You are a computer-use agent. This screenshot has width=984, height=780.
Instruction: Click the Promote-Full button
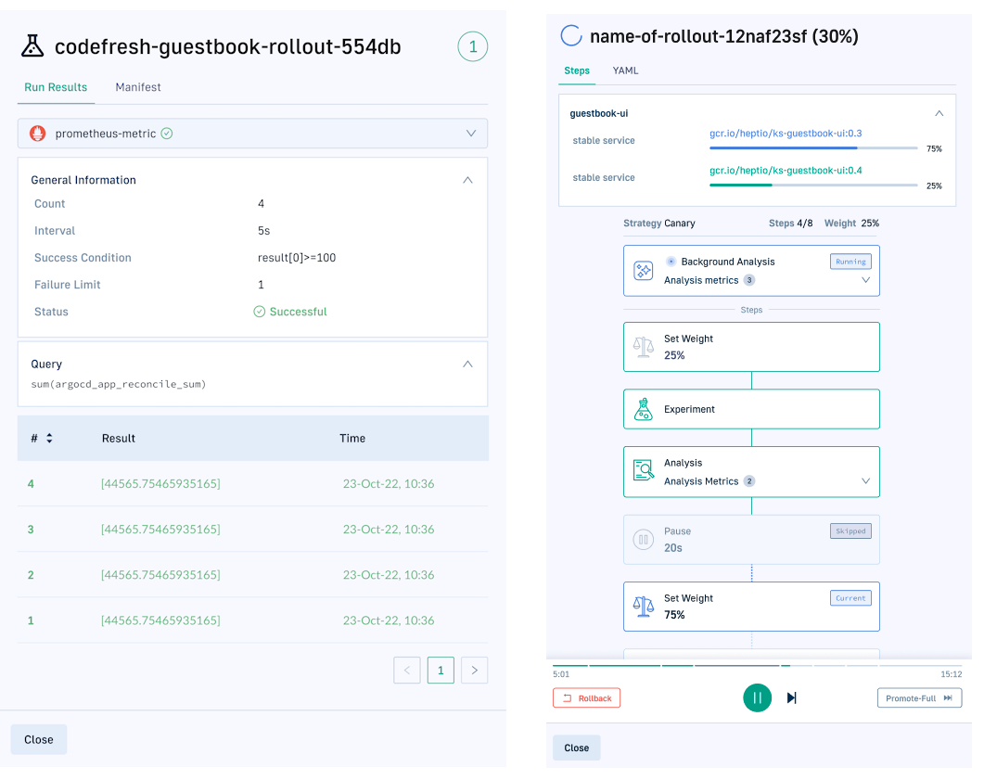918,698
